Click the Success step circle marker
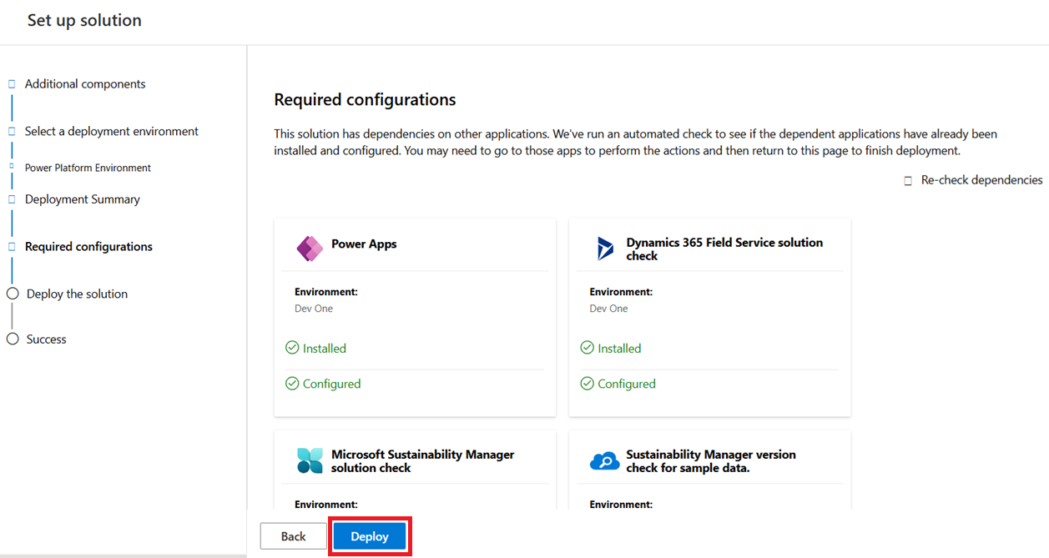 [13, 339]
